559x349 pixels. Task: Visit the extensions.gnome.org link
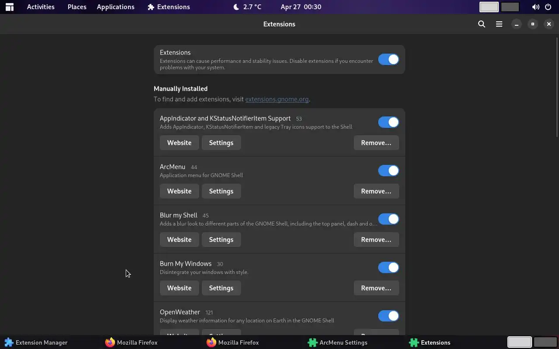277,99
